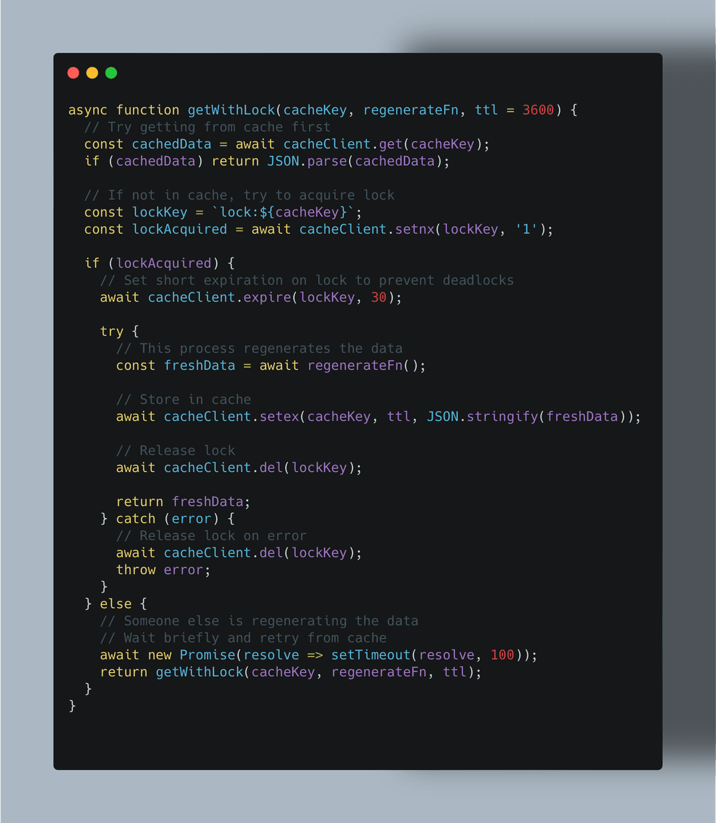This screenshot has height=823, width=716.
Task: Click the expire call's 30 value
Action: point(379,297)
